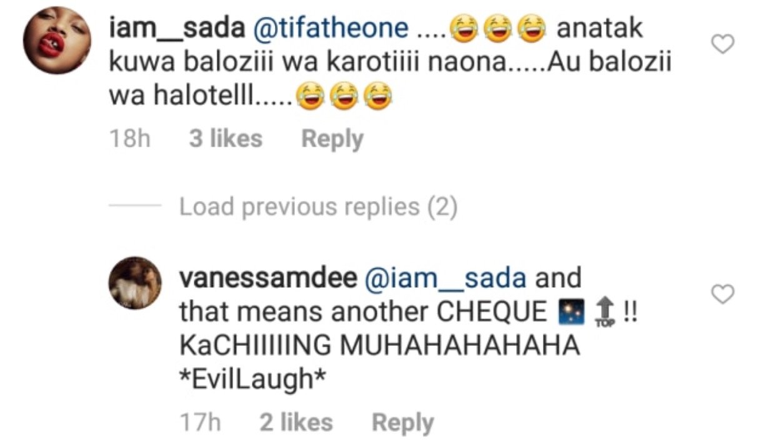Click the 17h timestamp

(x=200, y=423)
